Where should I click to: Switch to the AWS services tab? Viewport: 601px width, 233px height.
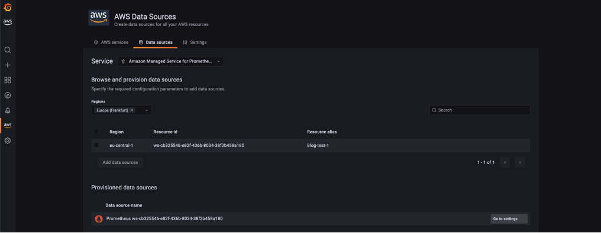coord(111,42)
